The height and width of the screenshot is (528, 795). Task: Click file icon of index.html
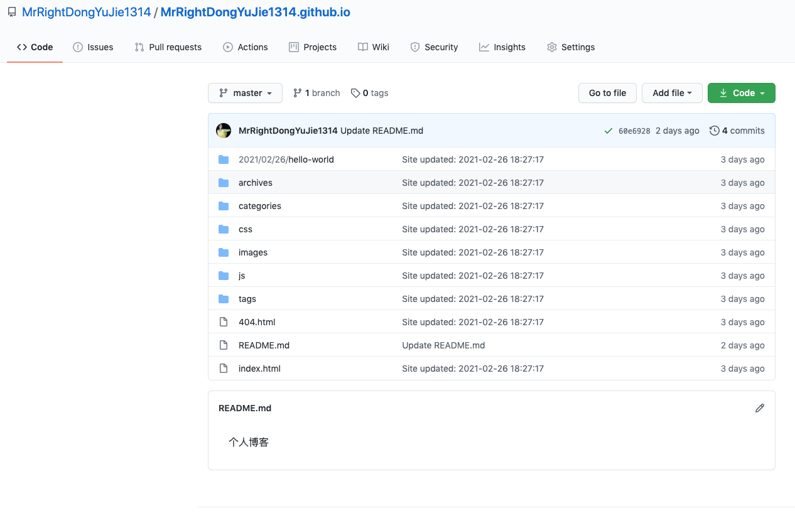[224, 369]
